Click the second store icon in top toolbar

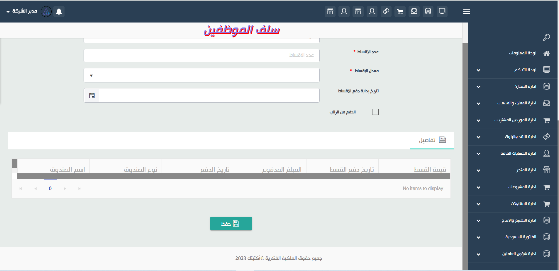(358, 11)
